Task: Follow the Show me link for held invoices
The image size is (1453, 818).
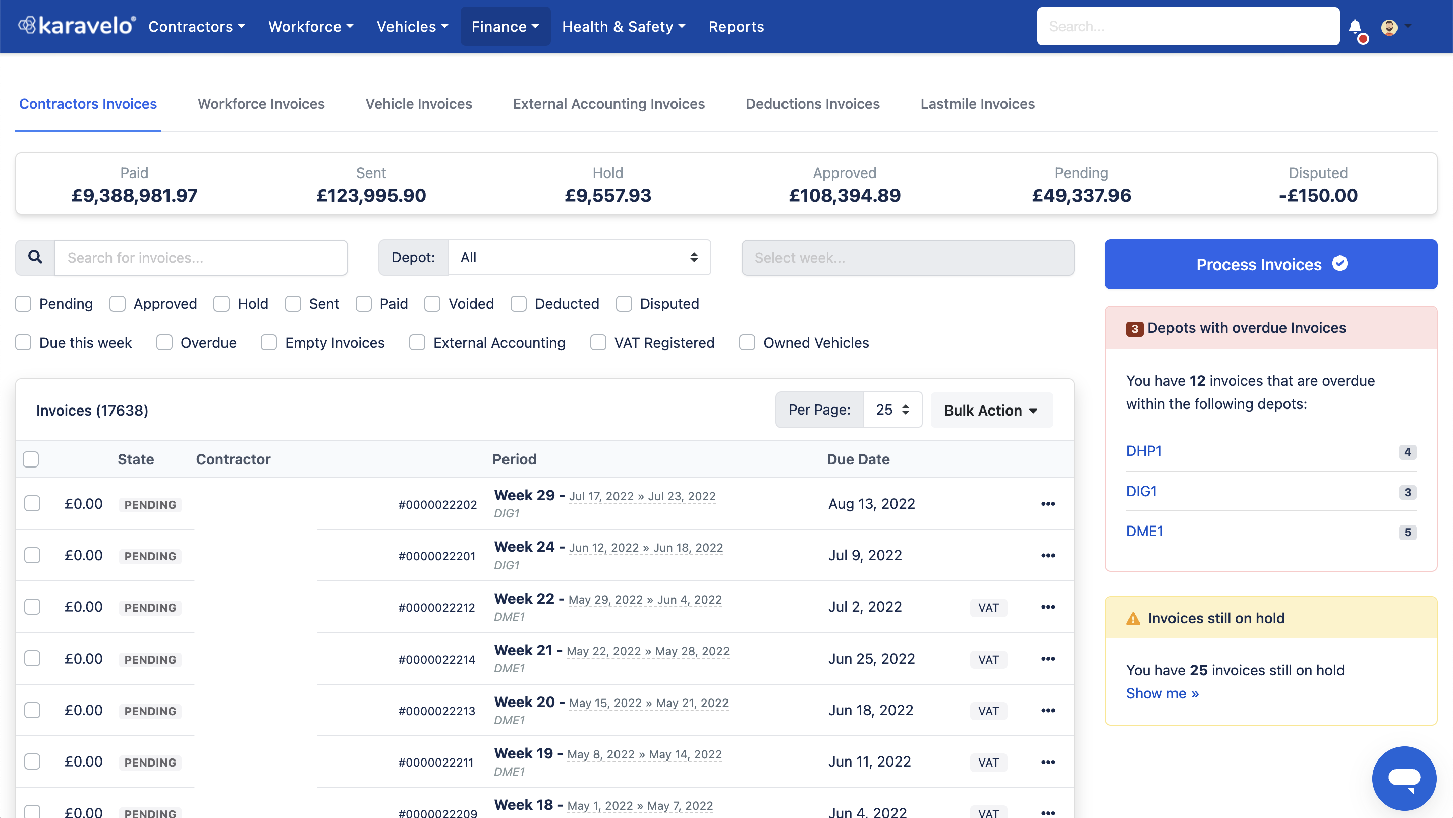Action: point(1162,693)
